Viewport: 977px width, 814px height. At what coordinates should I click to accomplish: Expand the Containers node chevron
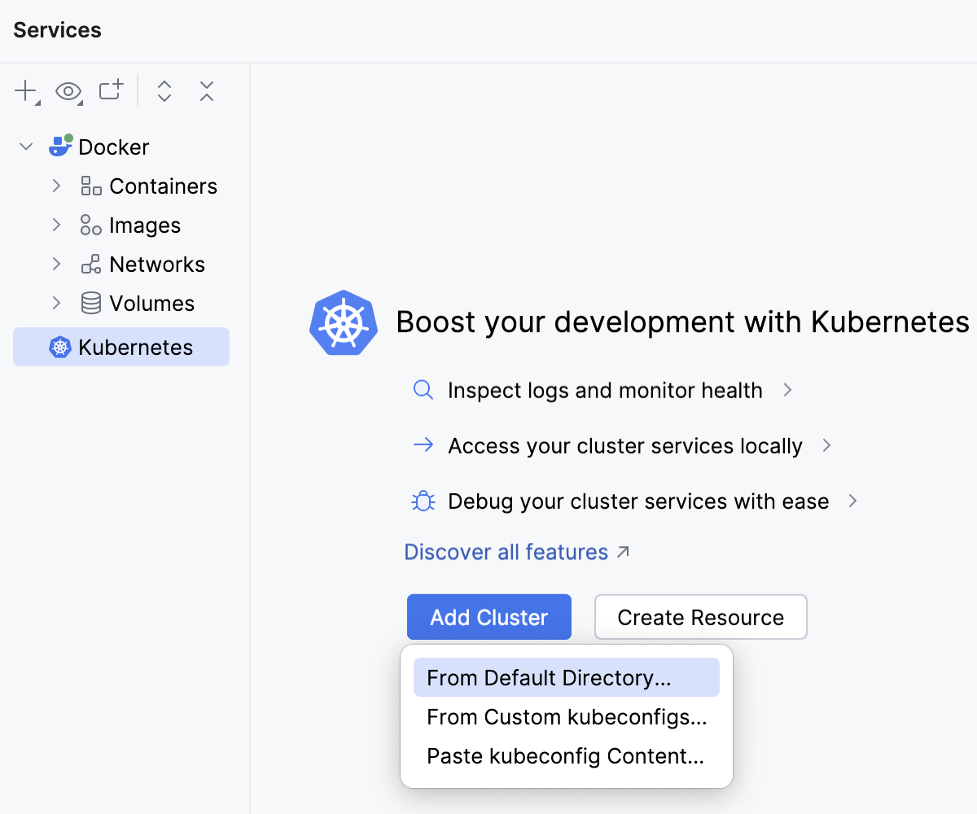pyautogui.click(x=56, y=186)
